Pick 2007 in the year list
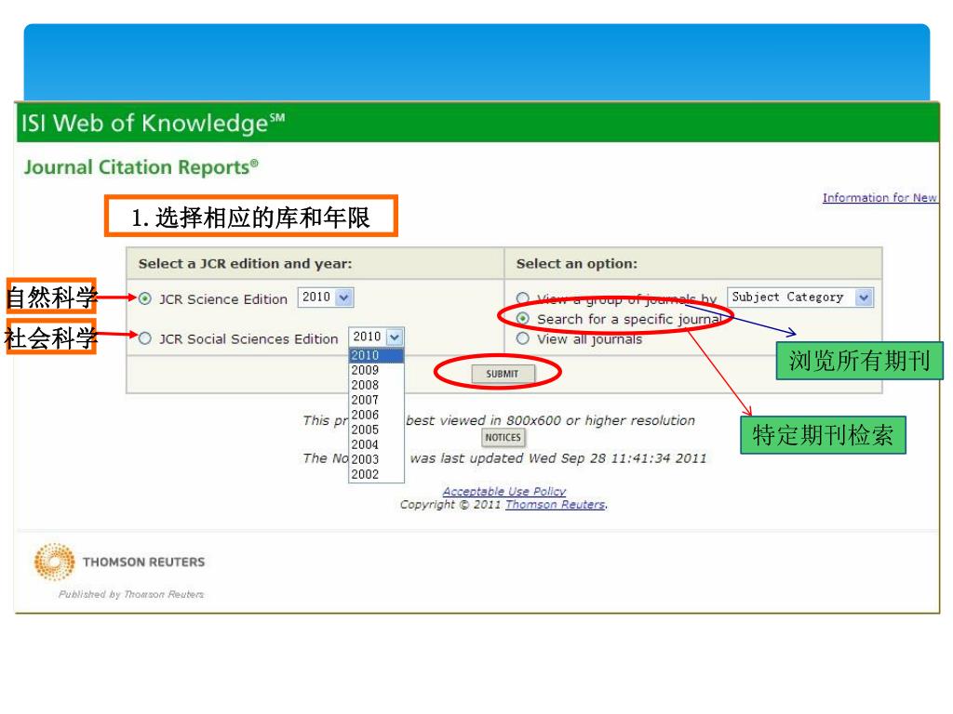This screenshot has width=953, height=714. click(376, 400)
